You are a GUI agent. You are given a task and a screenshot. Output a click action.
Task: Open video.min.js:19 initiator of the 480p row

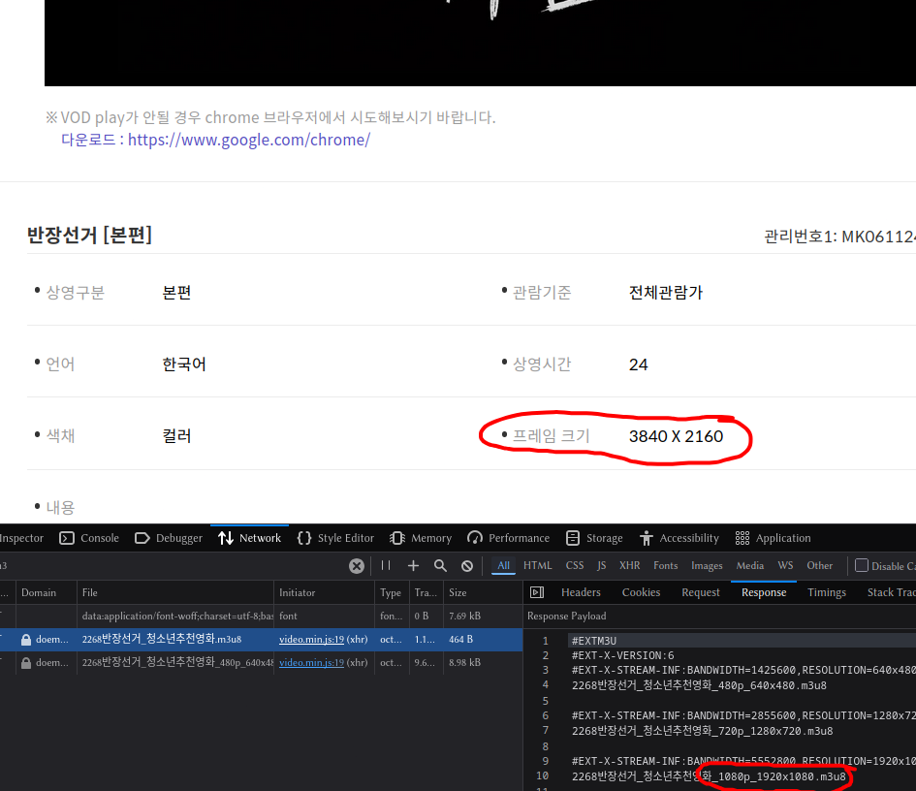click(311, 663)
